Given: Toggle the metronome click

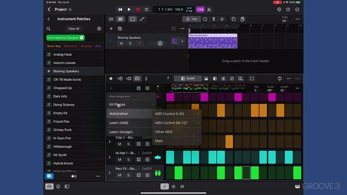Looking at the screenshot, I should coord(209,10).
